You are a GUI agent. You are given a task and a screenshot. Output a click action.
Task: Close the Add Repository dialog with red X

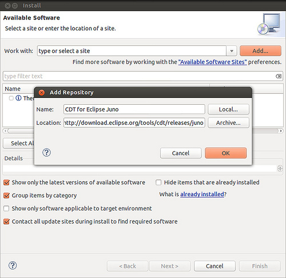(42, 93)
